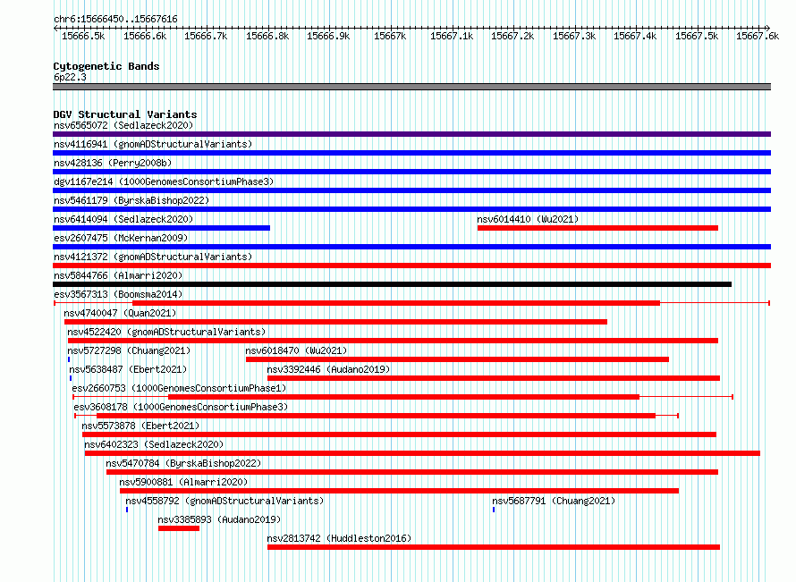Open the nsv5470784 (ByrskaBishop2022) label

[x=183, y=463]
